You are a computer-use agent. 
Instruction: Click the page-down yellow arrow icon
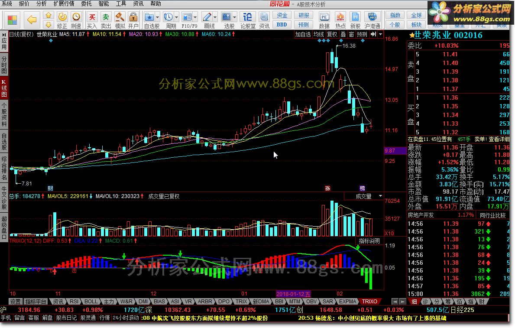click(48, 25)
